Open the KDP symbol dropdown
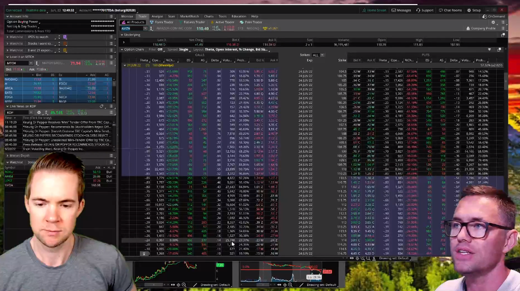This screenshot has height=291, width=520. pos(31,112)
